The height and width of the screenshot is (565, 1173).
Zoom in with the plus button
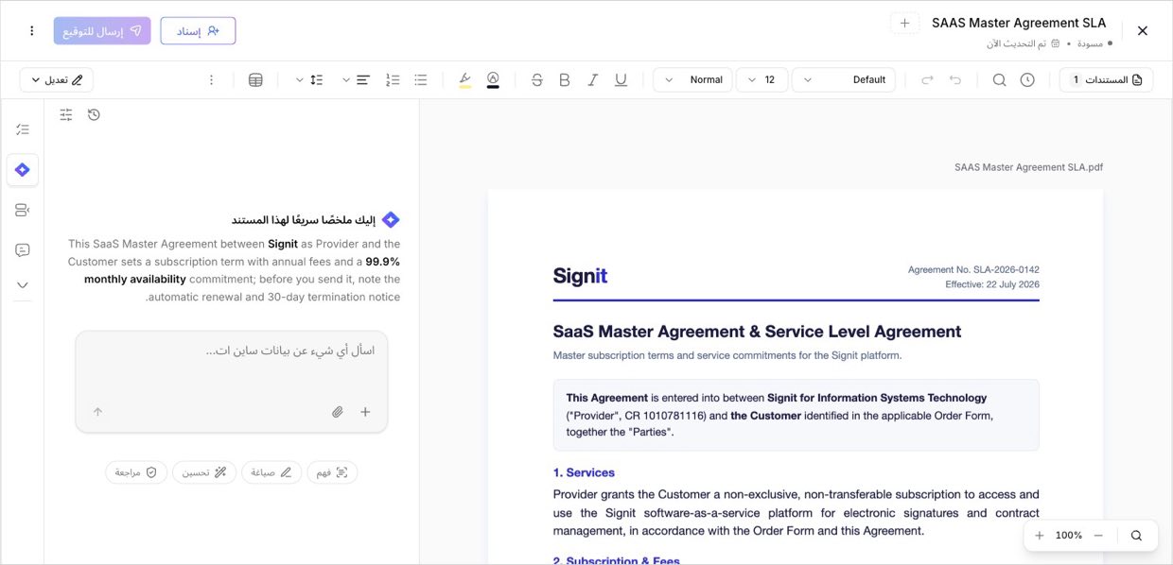(1040, 536)
